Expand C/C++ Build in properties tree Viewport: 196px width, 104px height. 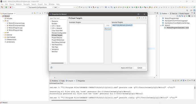coord(51,26)
